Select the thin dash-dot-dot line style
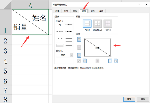 (x=60, y=35)
